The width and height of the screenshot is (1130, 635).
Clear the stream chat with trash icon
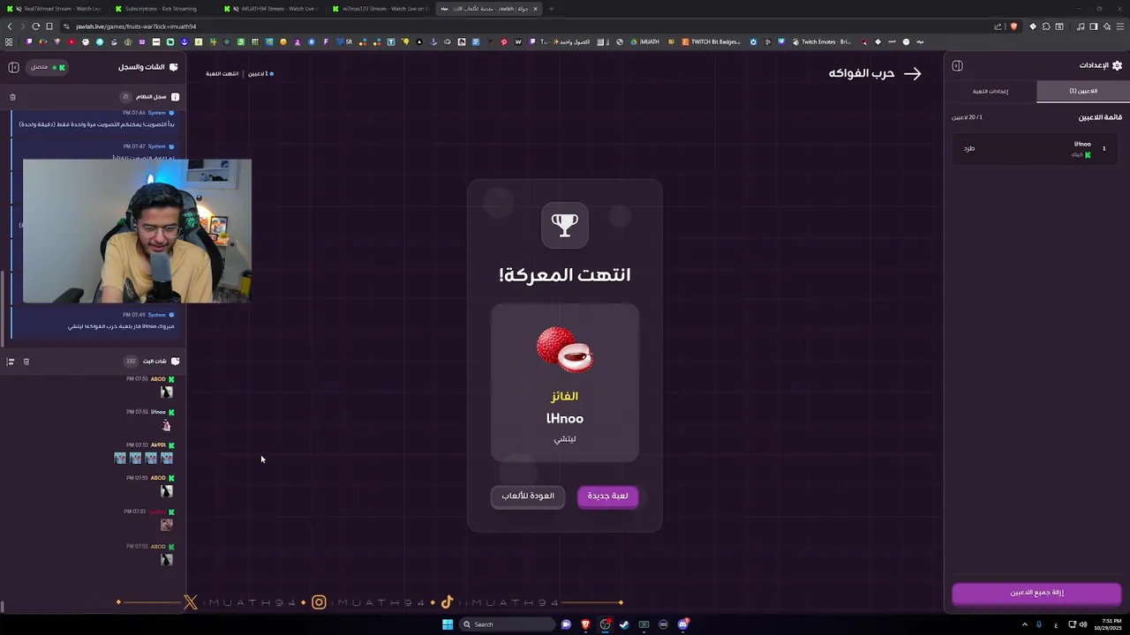click(x=26, y=362)
